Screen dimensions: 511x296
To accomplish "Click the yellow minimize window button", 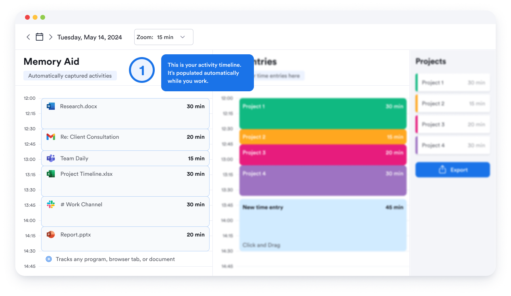I will tap(35, 17).
